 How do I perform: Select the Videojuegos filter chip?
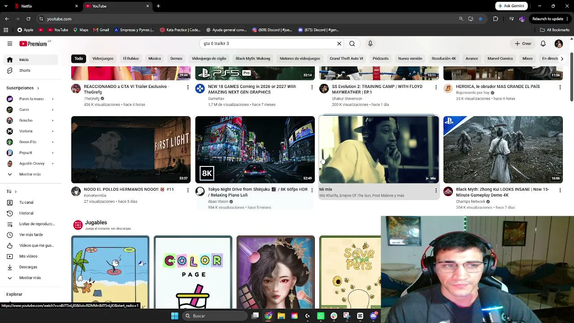(103, 59)
